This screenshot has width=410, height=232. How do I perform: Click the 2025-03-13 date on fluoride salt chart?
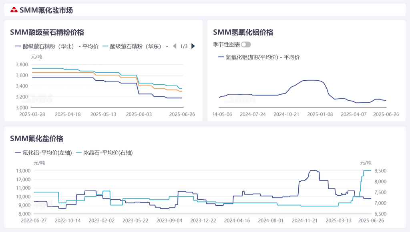pos(339,220)
